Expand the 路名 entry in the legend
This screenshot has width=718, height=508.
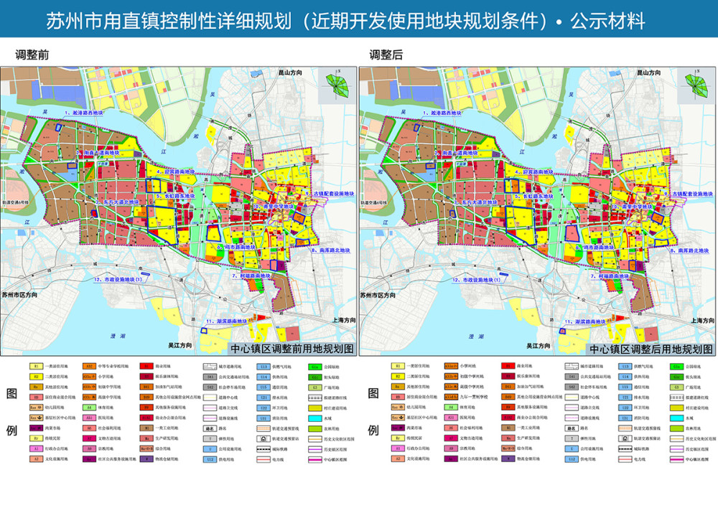click(210, 428)
